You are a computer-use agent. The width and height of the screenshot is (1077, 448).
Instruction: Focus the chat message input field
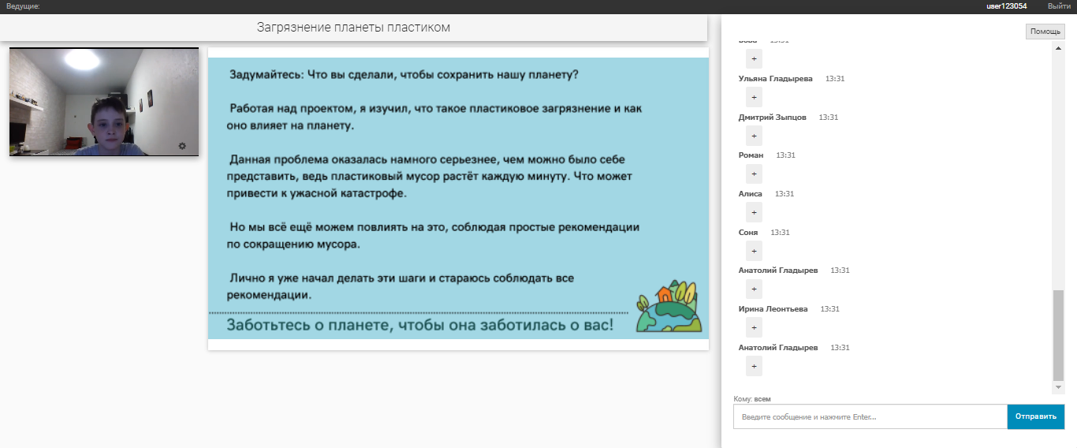pos(870,416)
